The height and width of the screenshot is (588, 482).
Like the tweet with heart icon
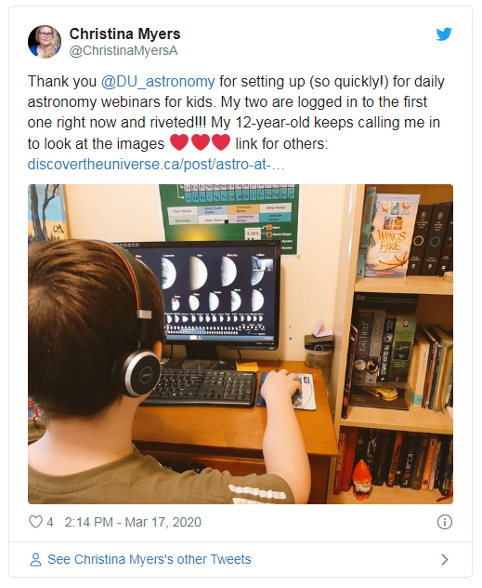(35, 522)
